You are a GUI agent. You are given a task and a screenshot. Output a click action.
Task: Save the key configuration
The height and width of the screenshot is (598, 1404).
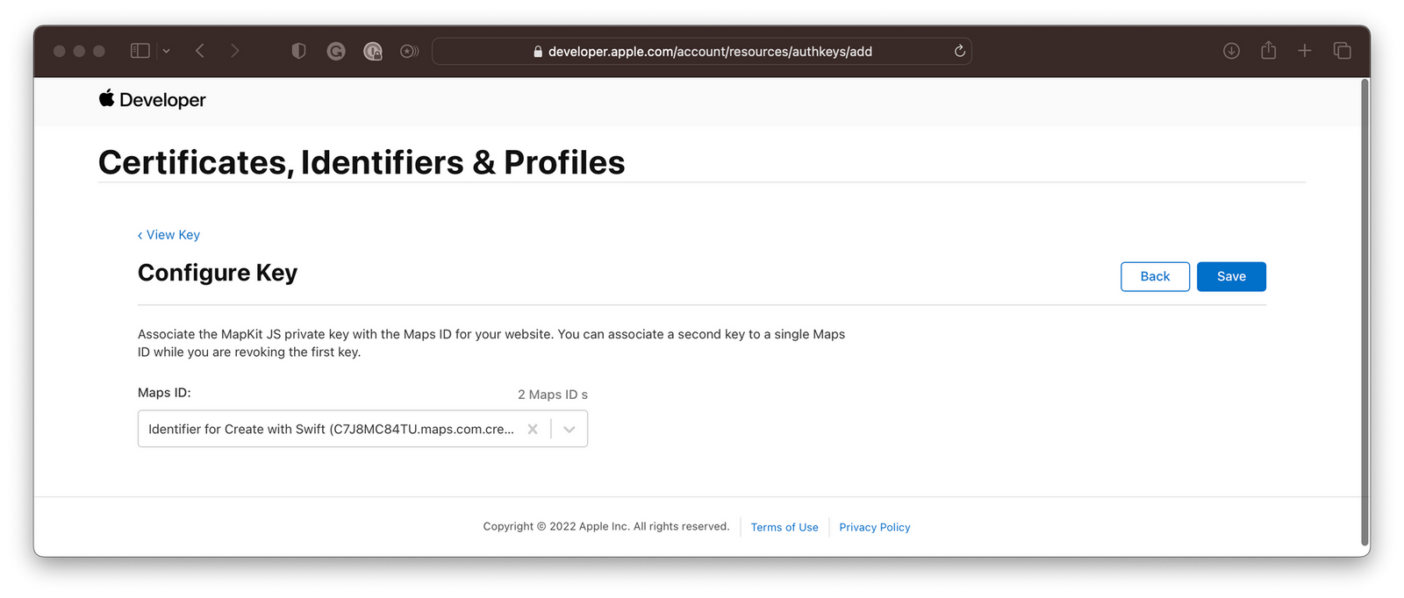(x=1231, y=276)
